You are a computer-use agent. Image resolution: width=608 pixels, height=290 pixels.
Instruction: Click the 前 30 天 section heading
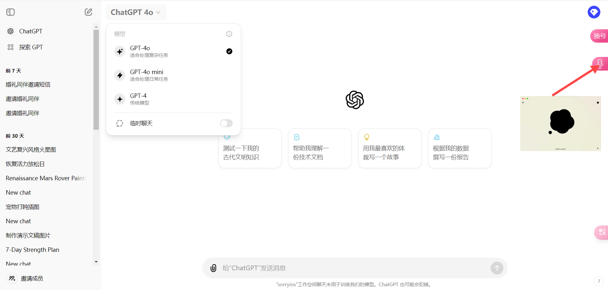(15, 136)
